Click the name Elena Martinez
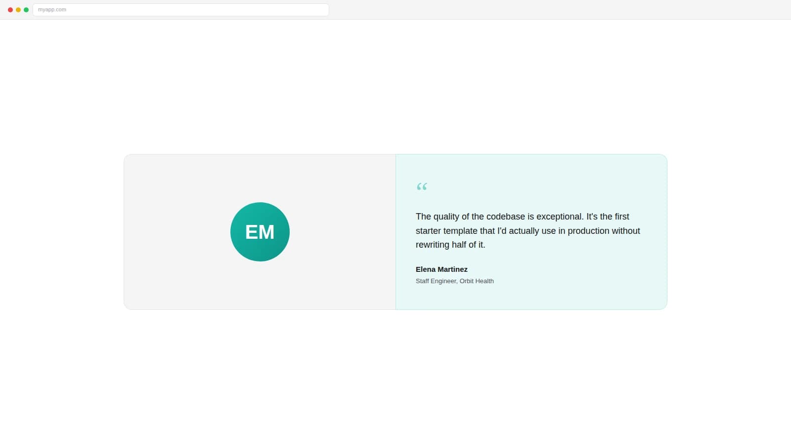This screenshot has height=444, width=791. 441,269
